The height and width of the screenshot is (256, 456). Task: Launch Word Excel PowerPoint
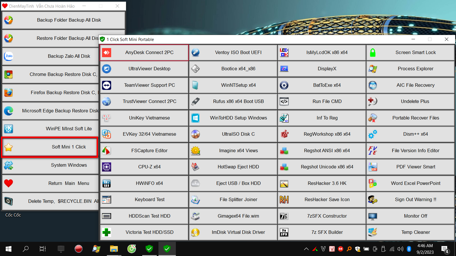point(410,183)
